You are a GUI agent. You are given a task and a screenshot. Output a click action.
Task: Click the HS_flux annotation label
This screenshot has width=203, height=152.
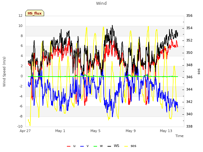[35, 13]
